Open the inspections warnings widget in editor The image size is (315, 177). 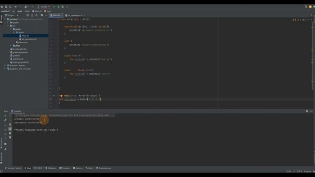(x=299, y=20)
